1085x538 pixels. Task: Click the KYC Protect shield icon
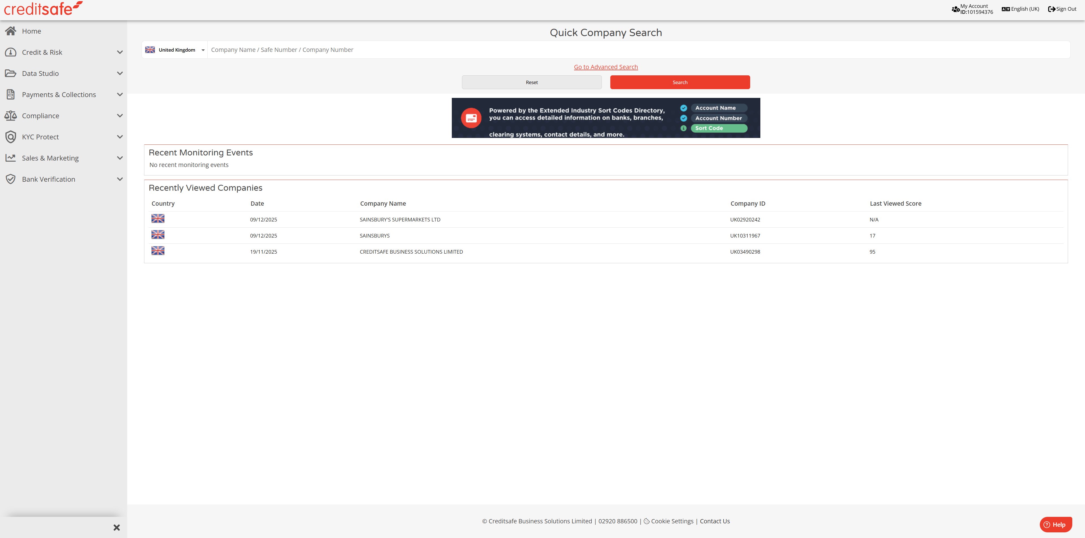10,137
